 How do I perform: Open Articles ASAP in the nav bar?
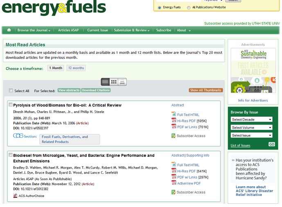(x=68, y=30)
